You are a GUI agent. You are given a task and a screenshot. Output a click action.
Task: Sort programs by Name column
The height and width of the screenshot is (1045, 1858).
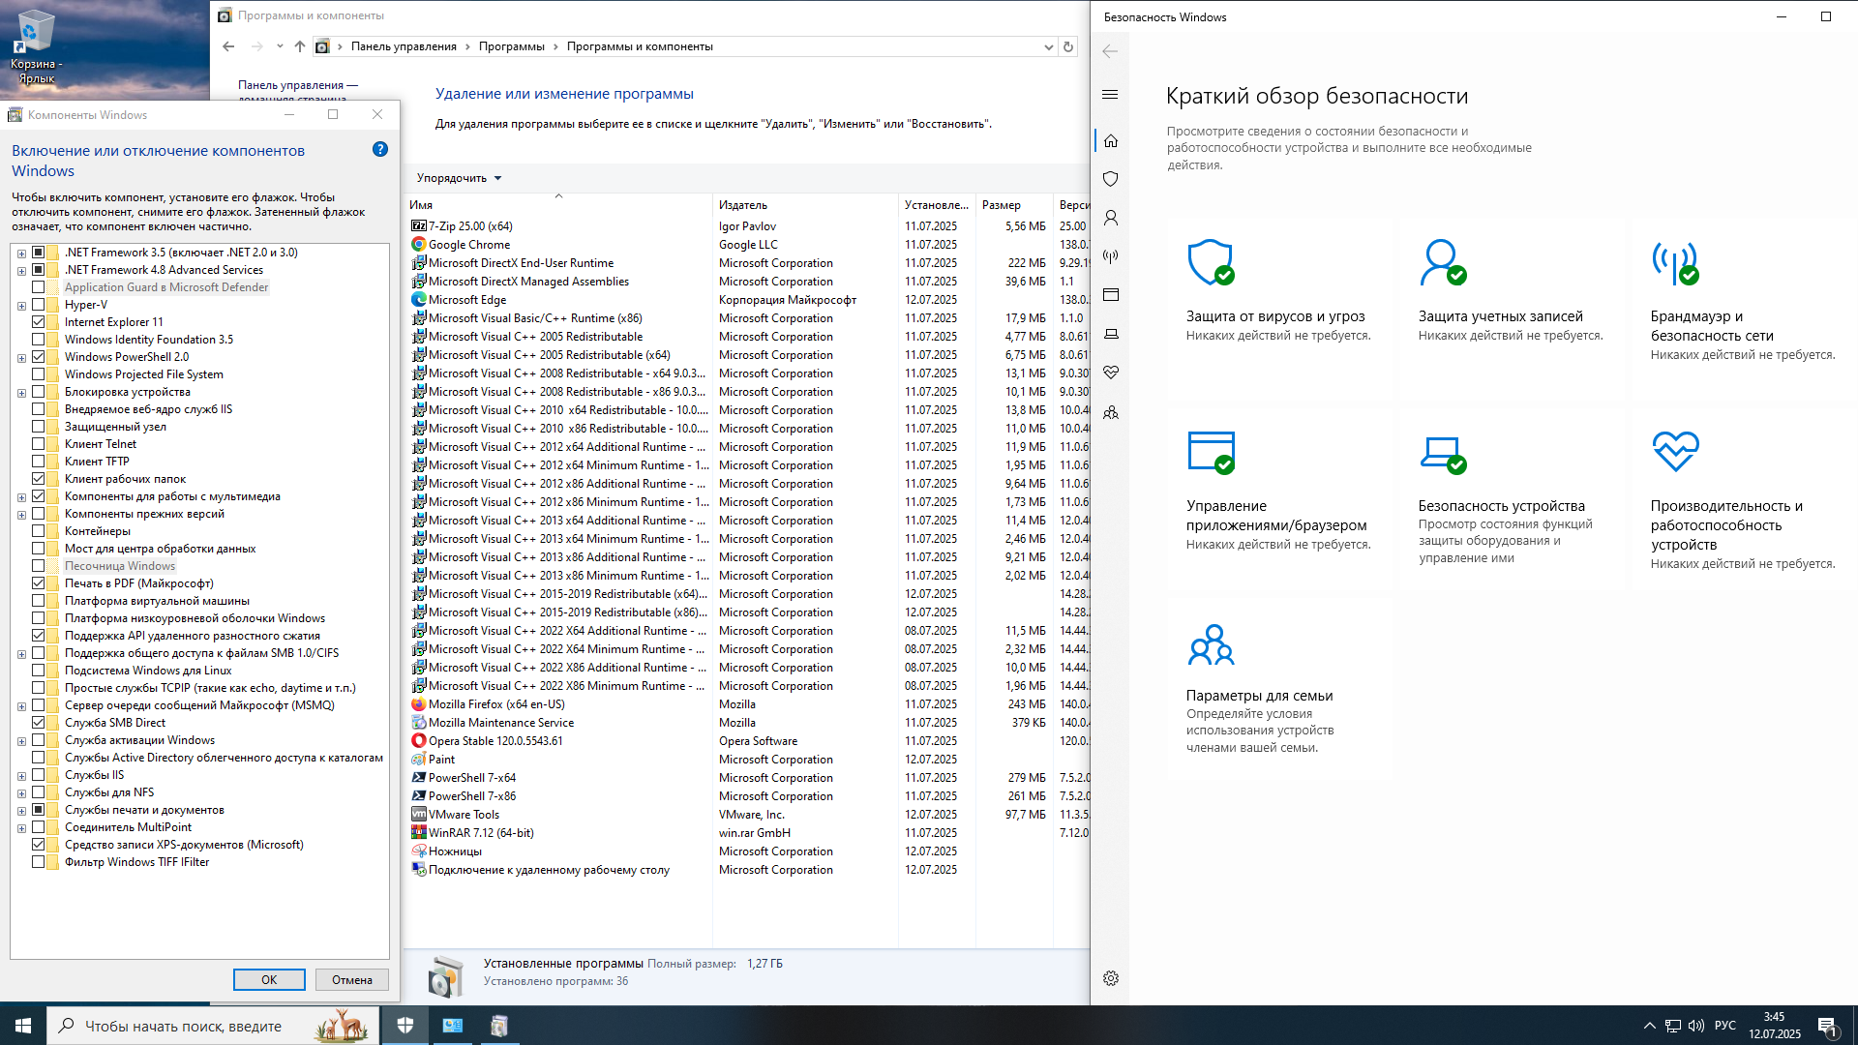pyautogui.click(x=558, y=204)
